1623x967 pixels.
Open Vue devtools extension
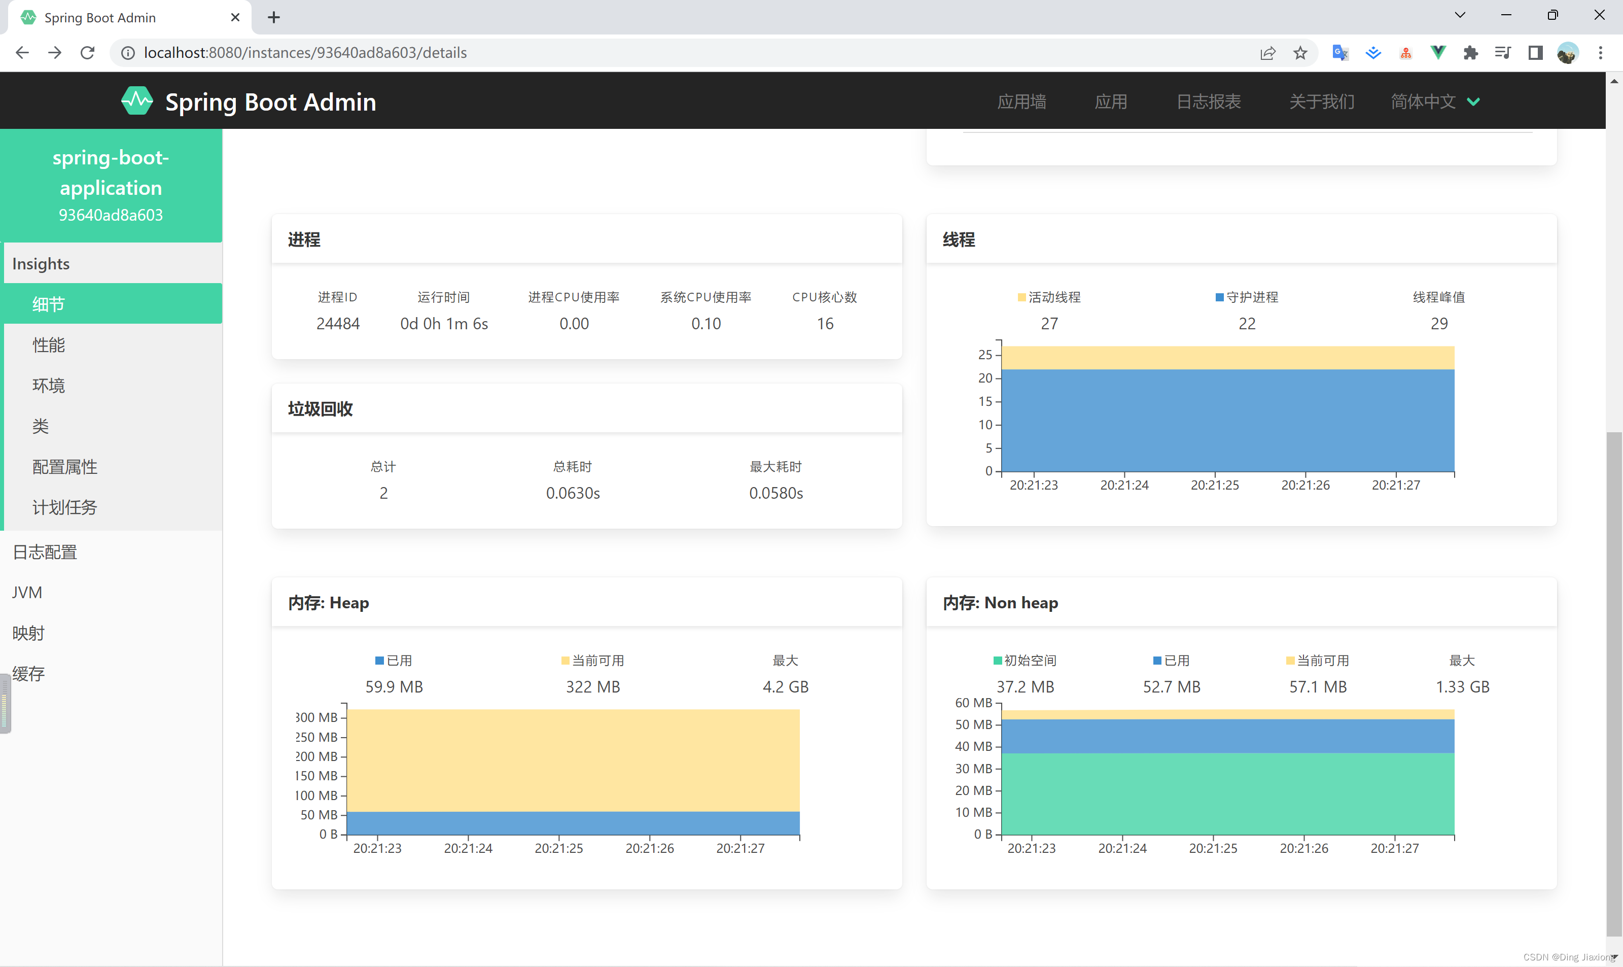pyautogui.click(x=1438, y=53)
